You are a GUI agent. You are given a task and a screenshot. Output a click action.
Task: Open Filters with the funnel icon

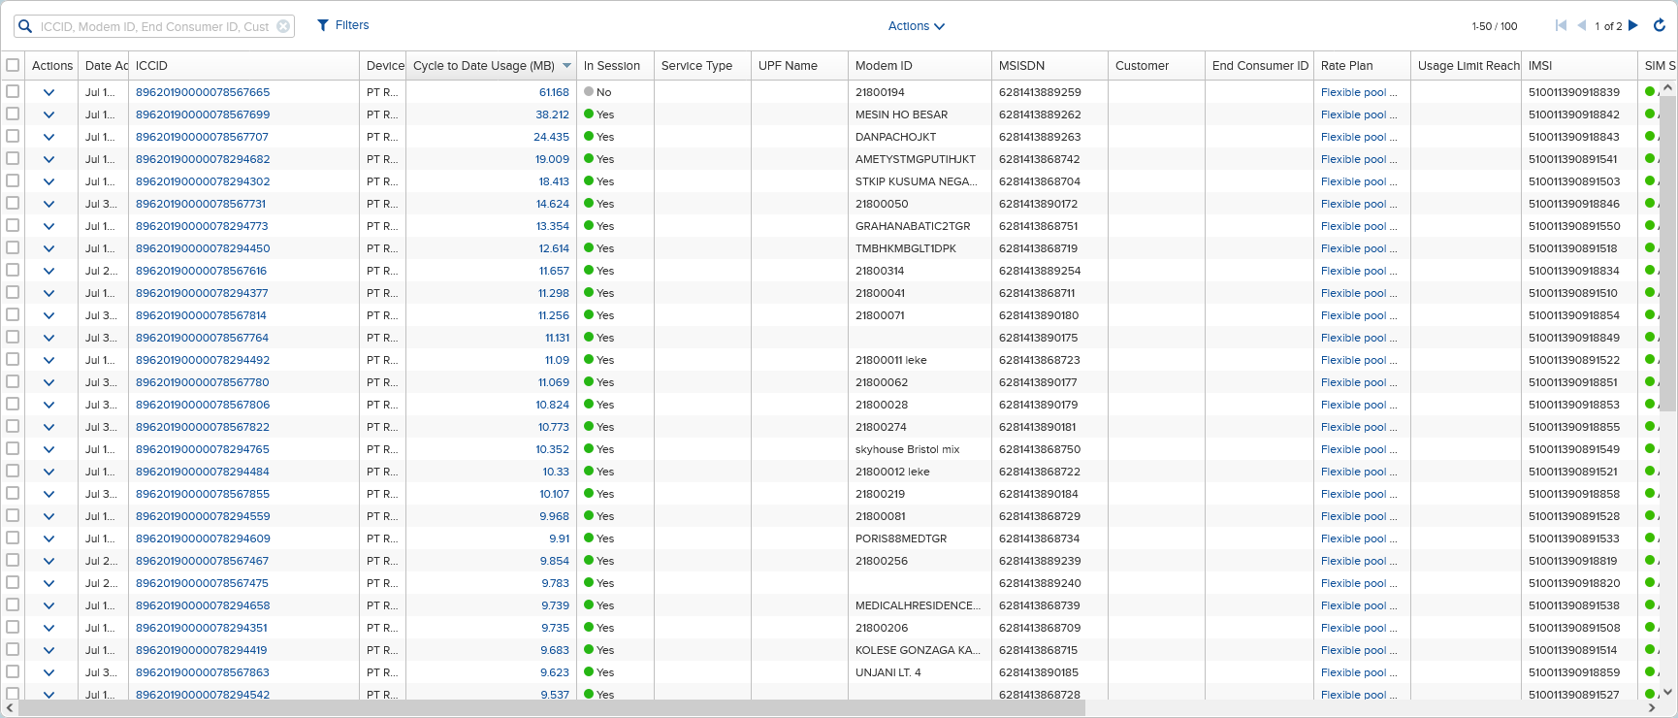click(x=323, y=25)
